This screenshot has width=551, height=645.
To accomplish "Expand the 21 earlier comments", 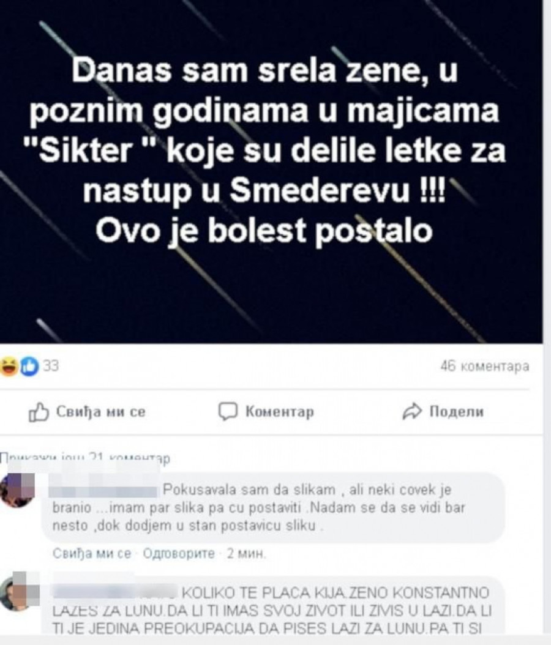I will click(x=84, y=457).
